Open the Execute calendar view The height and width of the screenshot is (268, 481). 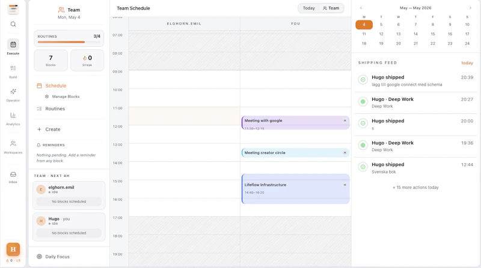tap(13, 47)
